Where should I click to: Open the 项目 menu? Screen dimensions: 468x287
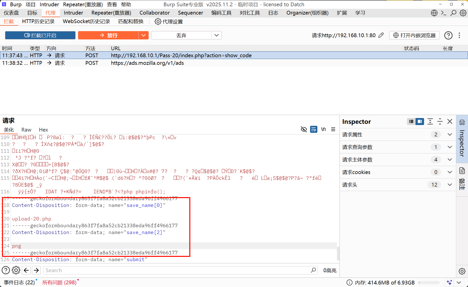point(31,5)
